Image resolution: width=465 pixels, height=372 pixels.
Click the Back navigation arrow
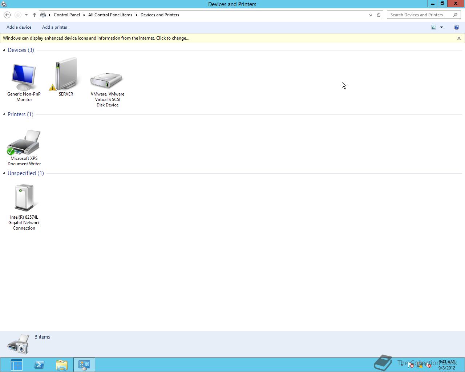(7, 15)
